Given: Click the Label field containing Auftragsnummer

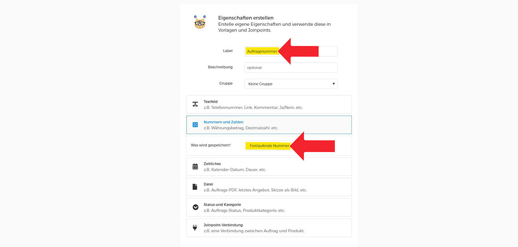Looking at the screenshot, I should point(291,51).
